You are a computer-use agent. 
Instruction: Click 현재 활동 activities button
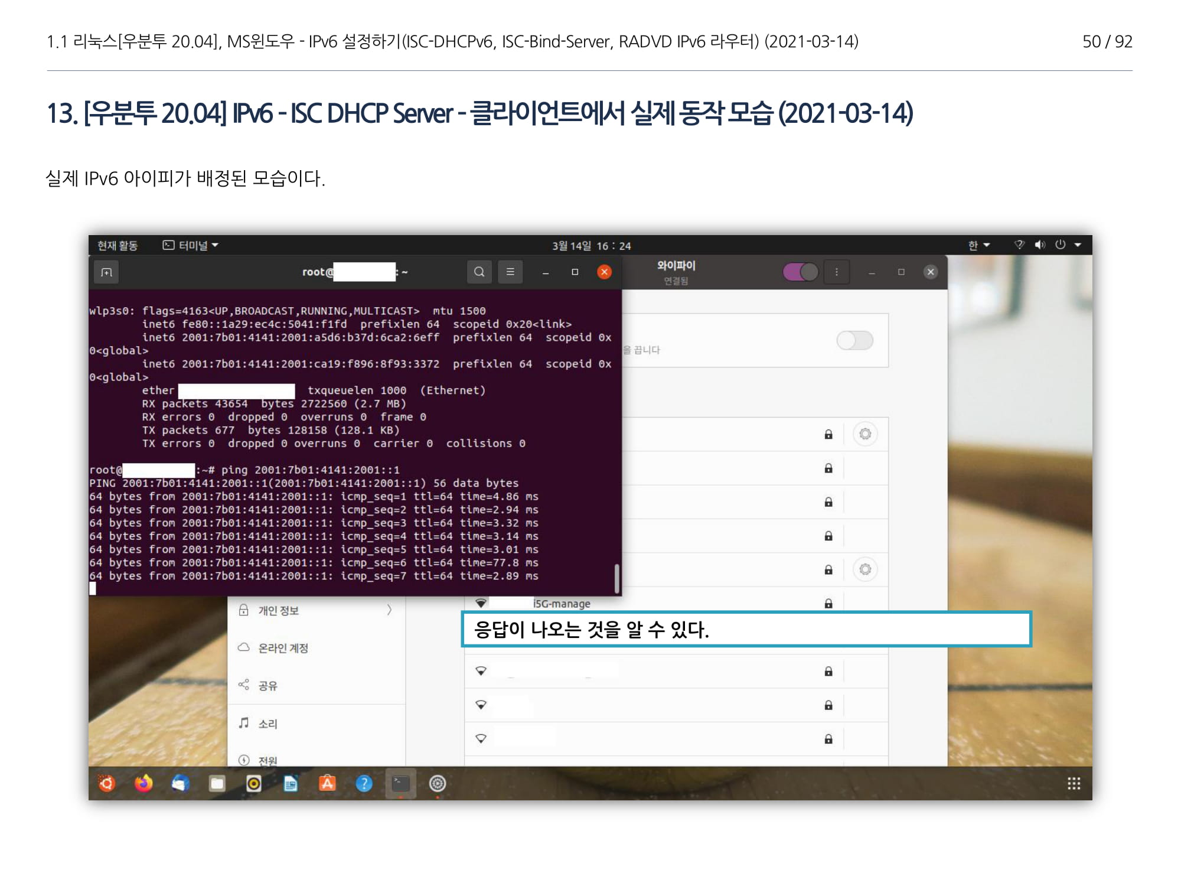118,245
